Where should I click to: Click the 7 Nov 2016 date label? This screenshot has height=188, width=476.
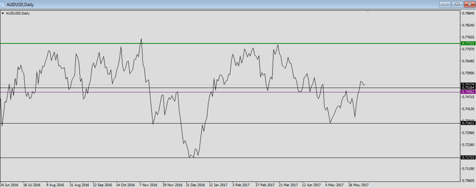(149, 185)
